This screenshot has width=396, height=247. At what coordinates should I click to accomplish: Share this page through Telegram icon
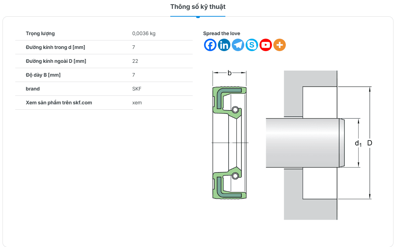point(238,45)
